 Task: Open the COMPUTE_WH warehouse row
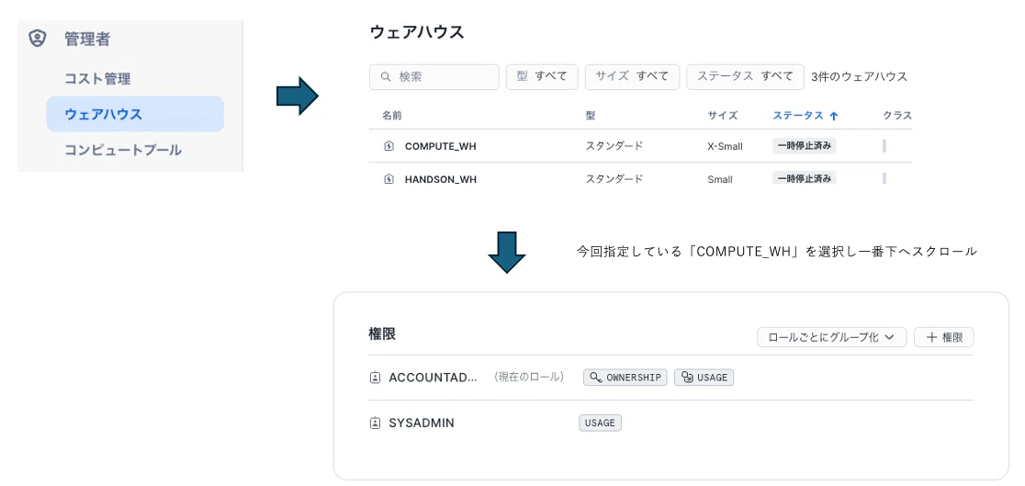click(x=640, y=146)
